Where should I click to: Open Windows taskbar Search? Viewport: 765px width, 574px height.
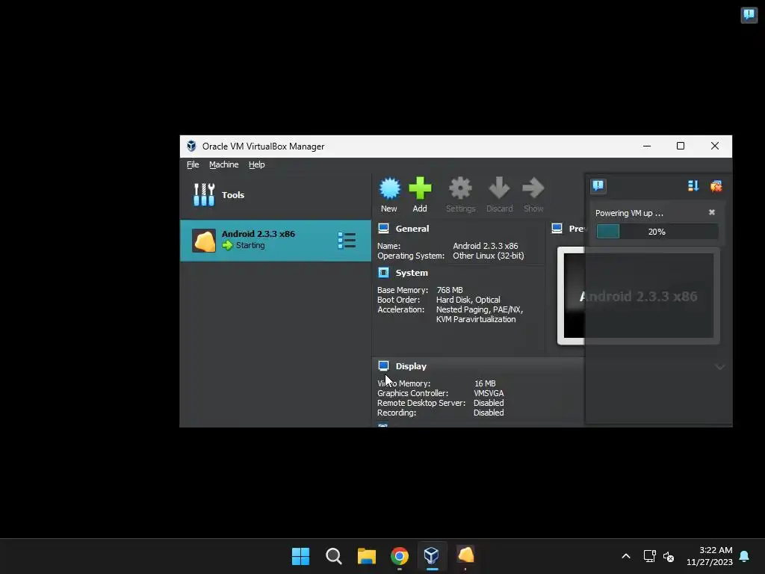pos(334,556)
